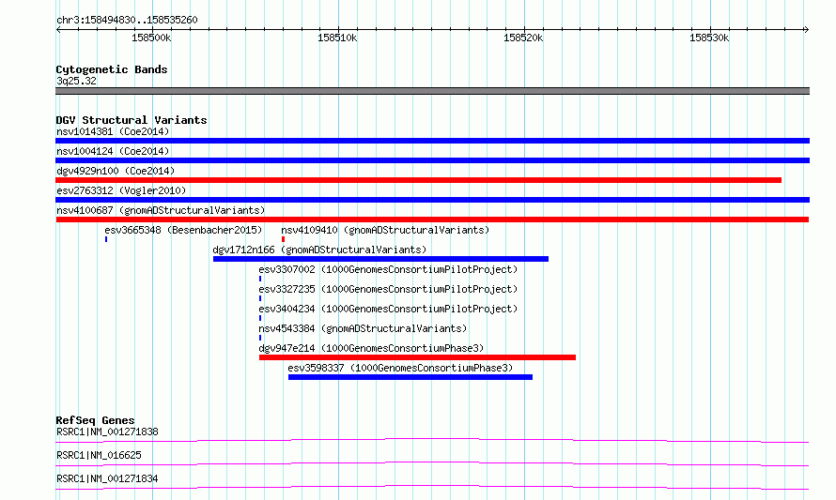
Task: Click the small nsv4109410 red marker
Action: 283,239
